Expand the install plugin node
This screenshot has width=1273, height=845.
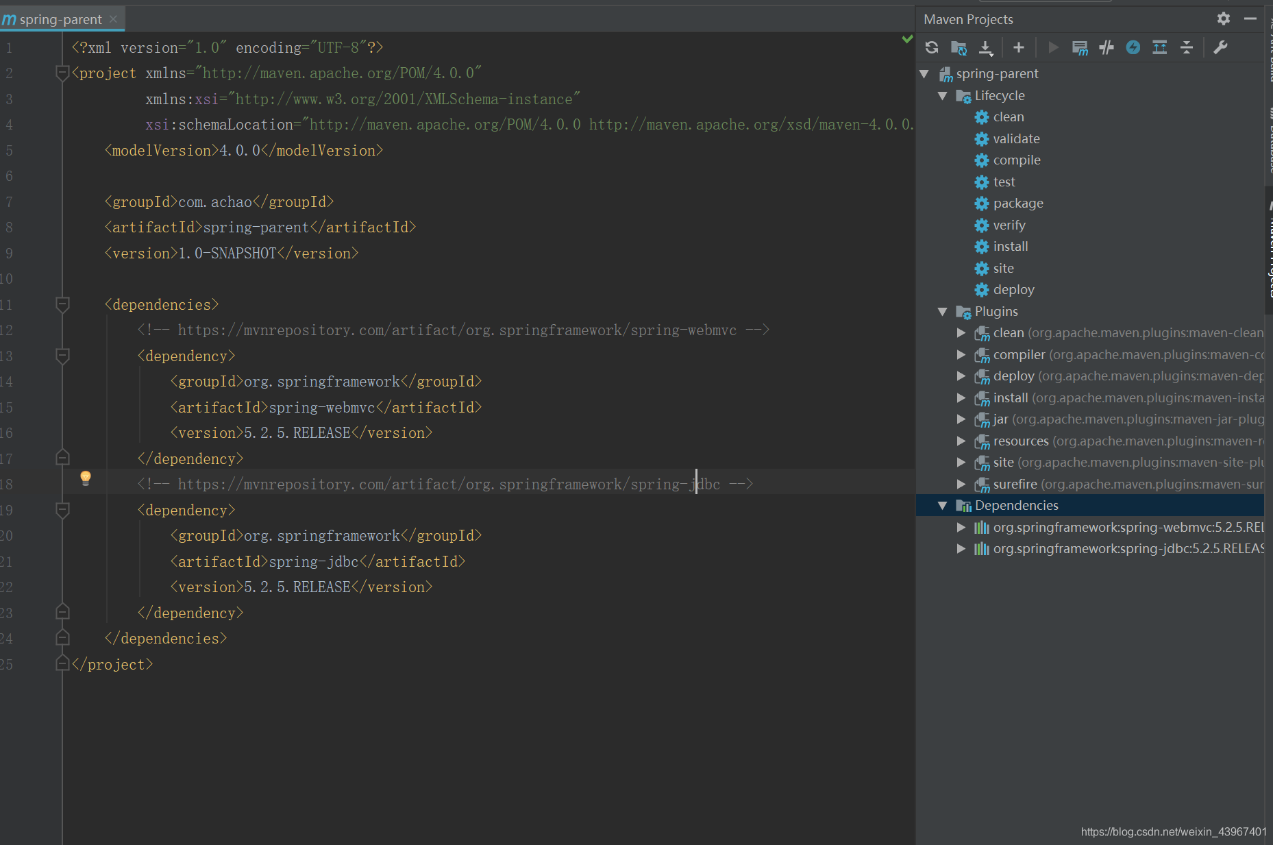pos(961,397)
